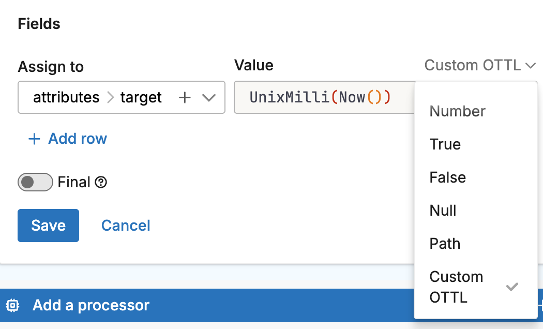
Task: Select Null option in the menu
Action: click(x=443, y=211)
